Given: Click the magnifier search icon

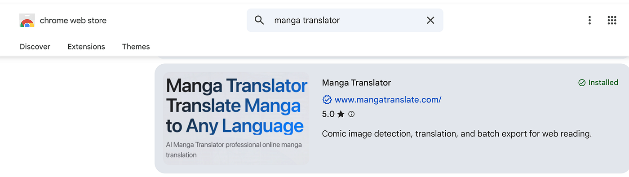Looking at the screenshot, I should [x=259, y=20].
